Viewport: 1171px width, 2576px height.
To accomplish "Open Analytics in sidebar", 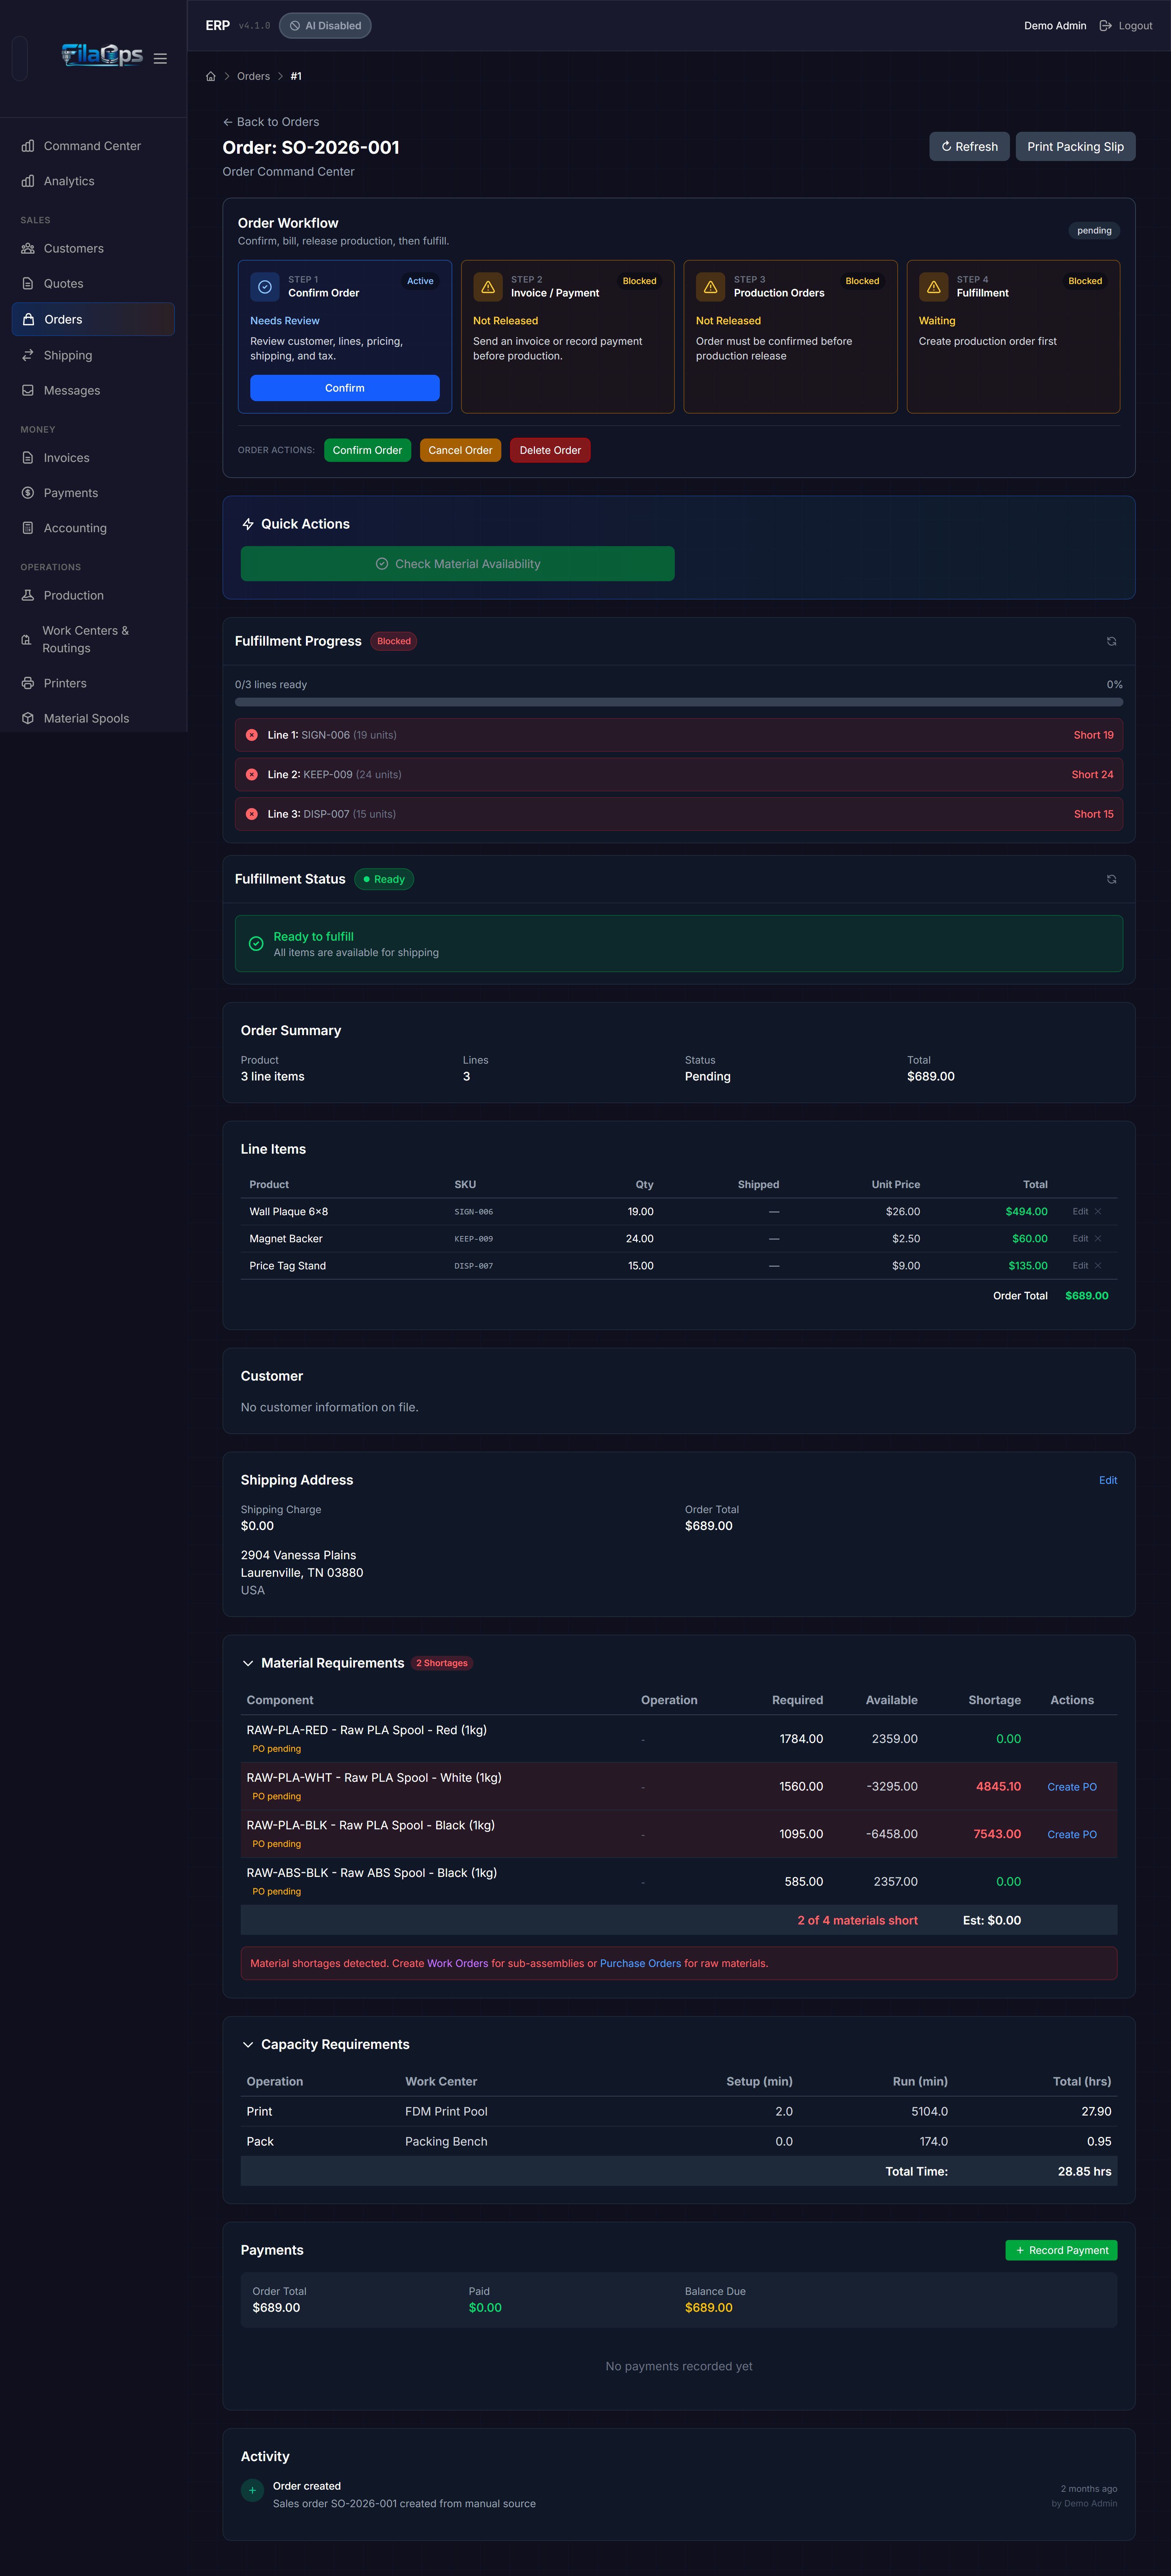I will coord(93,181).
